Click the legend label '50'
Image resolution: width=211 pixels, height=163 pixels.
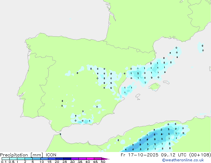(x=103, y=162)
